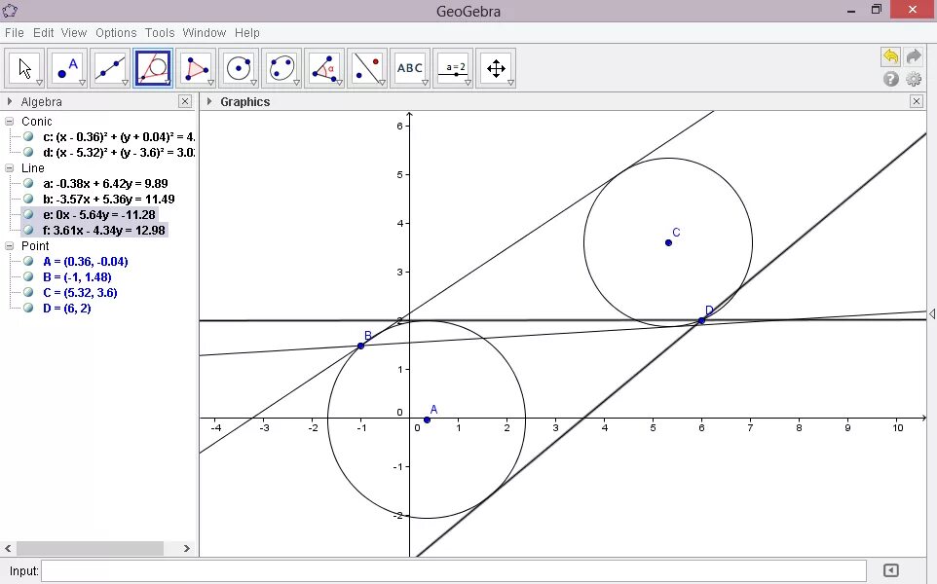Select point entry A = (0.36, -0.04)

(x=86, y=261)
